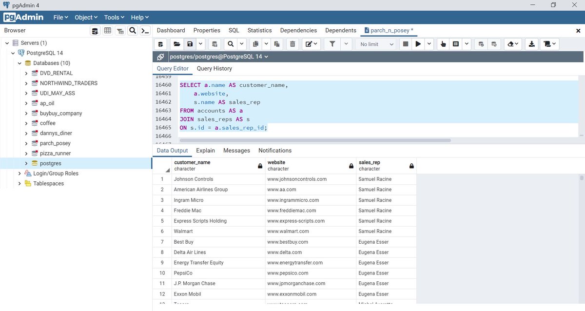
Task: Click the select-all corner cell of results grid
Action: [x=162, y=165]
